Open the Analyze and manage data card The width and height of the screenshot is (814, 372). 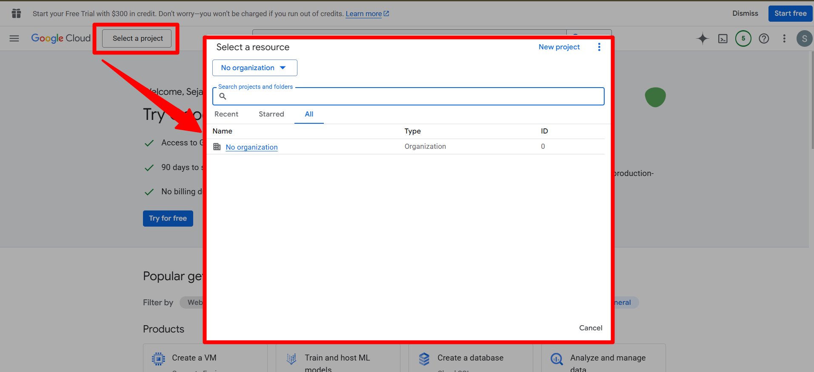(x=603, y=358)
